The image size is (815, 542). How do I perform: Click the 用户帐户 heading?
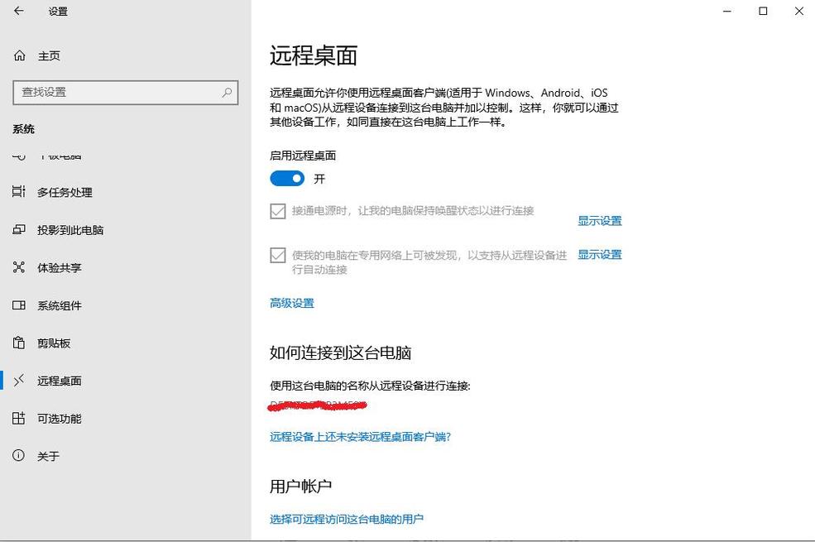300,487
